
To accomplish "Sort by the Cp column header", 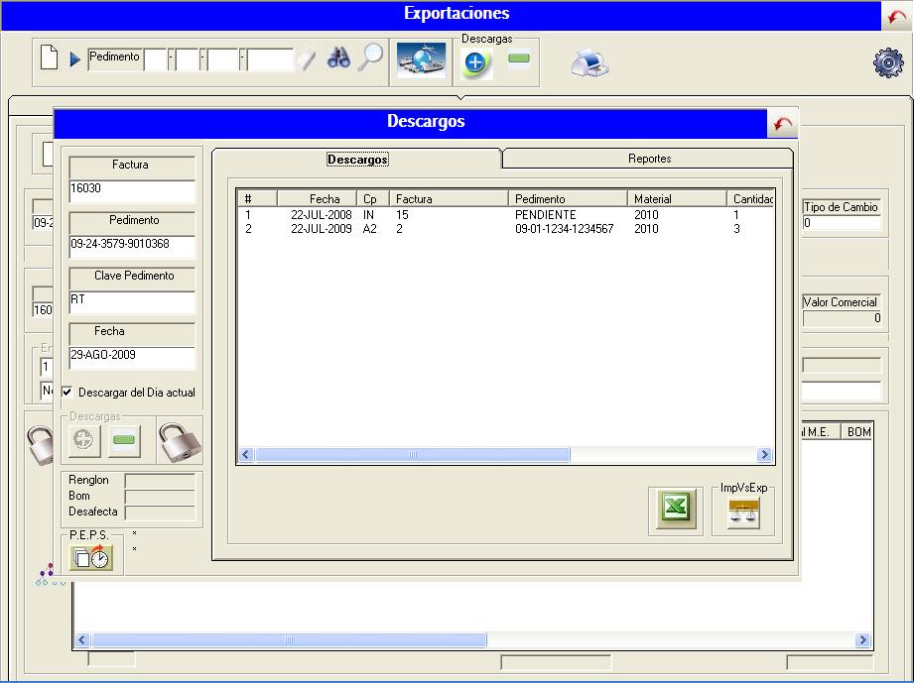I will pos(372,198).
